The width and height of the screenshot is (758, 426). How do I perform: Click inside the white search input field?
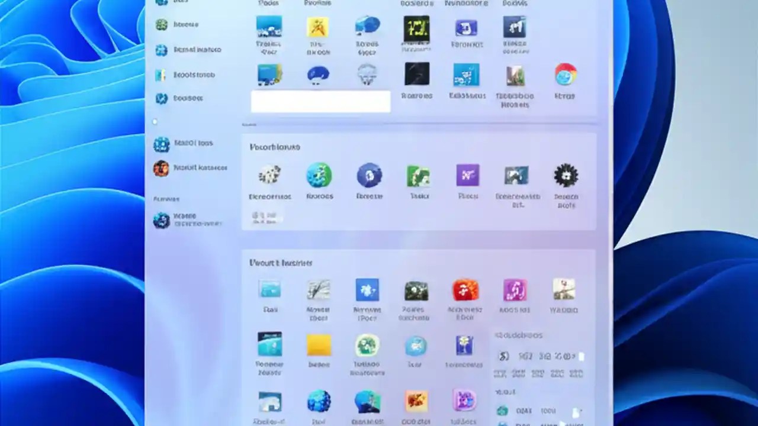point(320,101)
